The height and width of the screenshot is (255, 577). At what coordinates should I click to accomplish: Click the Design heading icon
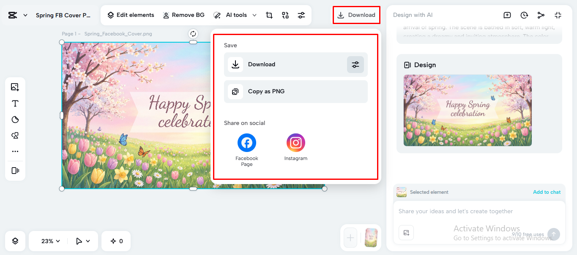407,65
